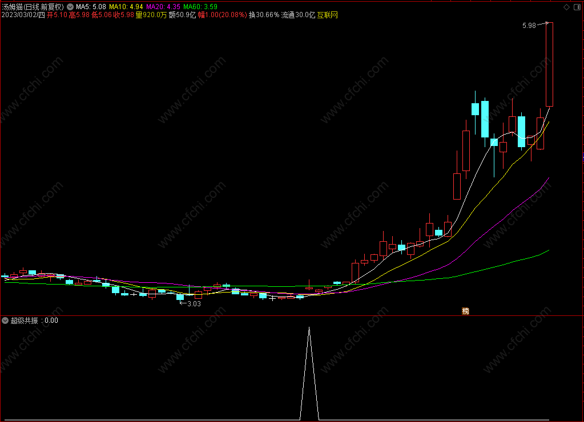
Task: Click the high price 高5.98 in header
Action: pos(79,15)
